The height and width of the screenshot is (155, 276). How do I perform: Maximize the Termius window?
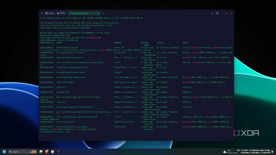click(226, 13)
